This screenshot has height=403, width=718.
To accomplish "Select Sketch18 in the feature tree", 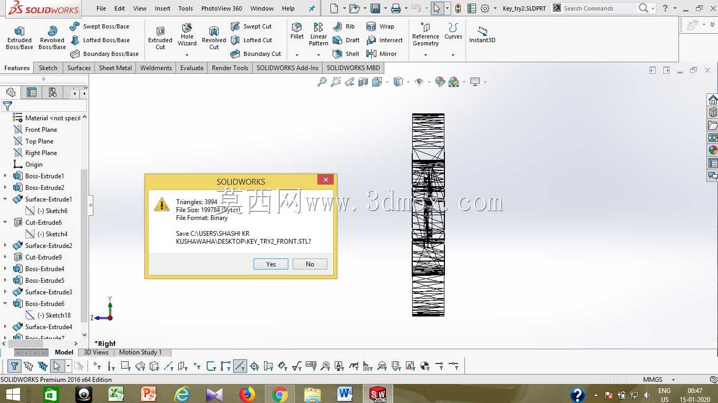I will pyautogui.click(x=54, y=315).
